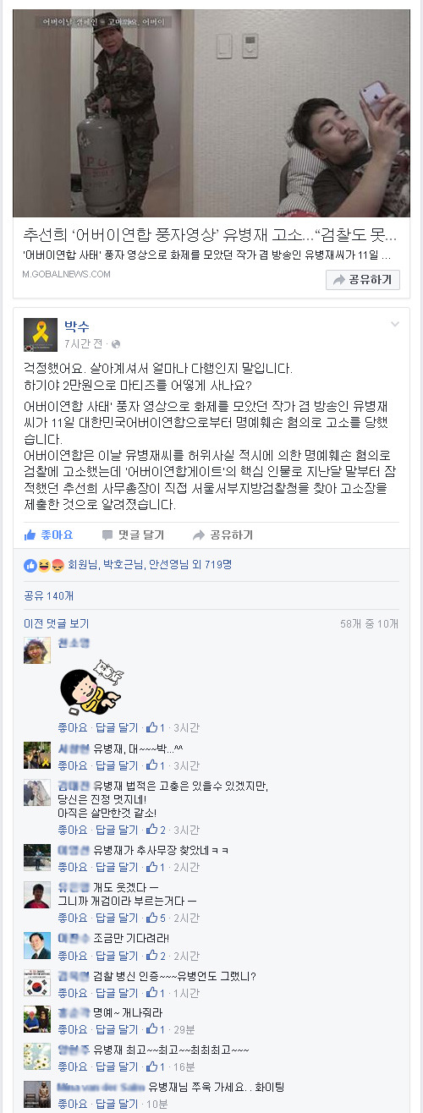Open poster name 박수 profile link
This screenshot has width=423, height=1113.
point(77,326)
